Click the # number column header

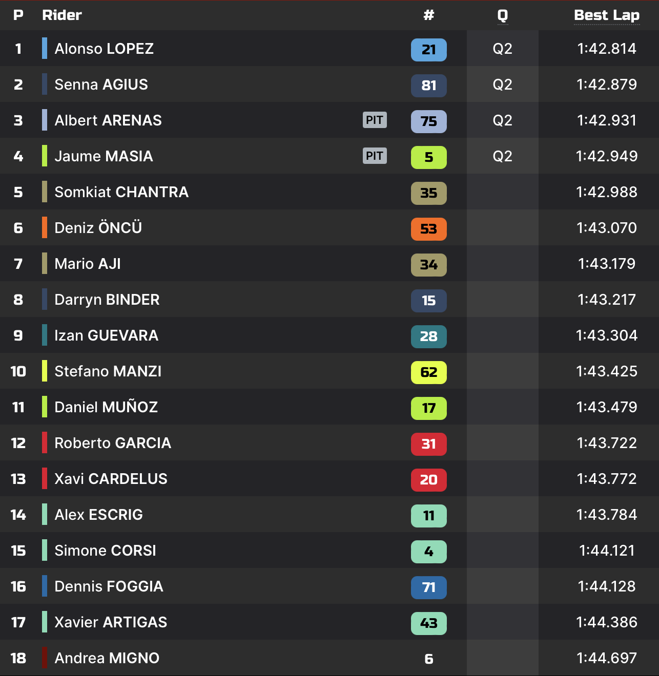(x=428, y=15)
